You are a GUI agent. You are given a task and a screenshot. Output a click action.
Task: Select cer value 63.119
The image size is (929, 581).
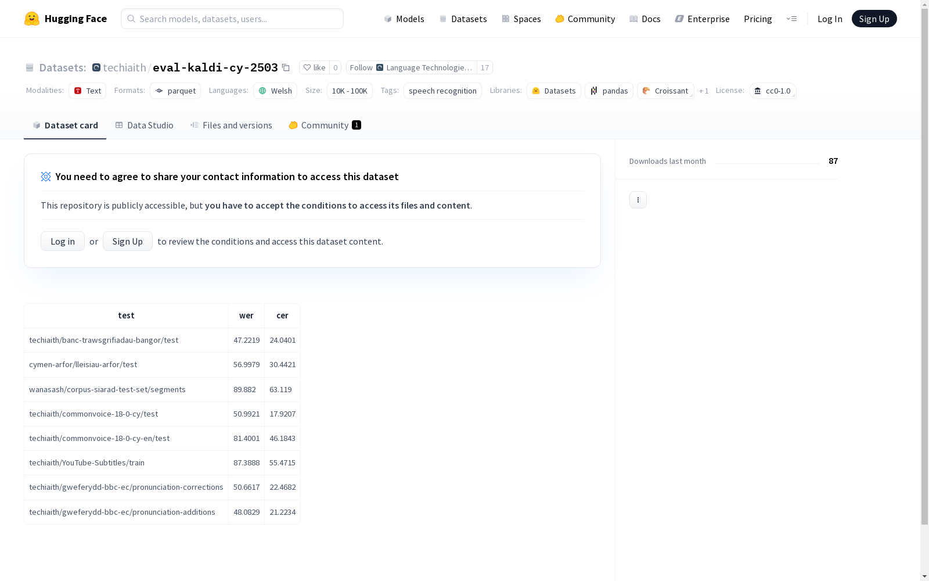point(282,389)
